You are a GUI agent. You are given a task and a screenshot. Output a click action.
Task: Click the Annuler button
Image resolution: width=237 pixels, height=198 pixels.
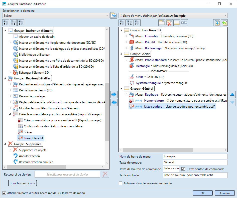tap(224, 193)
